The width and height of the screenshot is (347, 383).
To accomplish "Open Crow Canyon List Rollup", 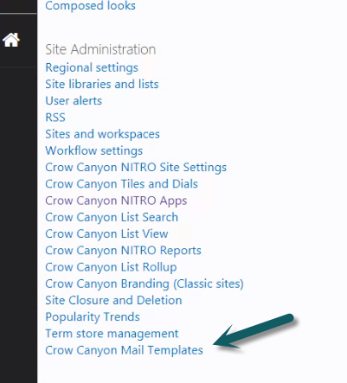I will point(111,267).
